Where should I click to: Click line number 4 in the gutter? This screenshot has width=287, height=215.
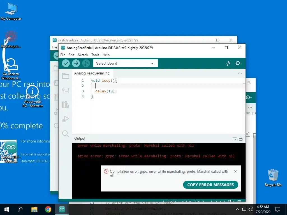(83, 96)
